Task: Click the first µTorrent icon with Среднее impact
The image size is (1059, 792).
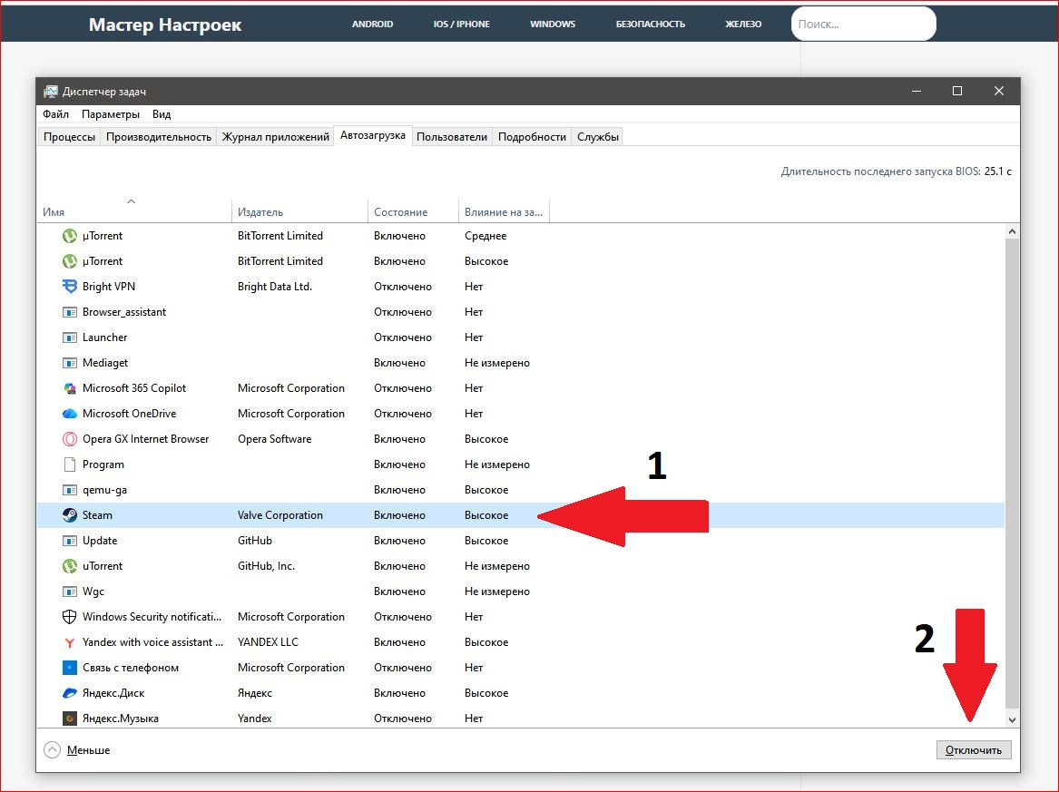Action: point(70,236)
